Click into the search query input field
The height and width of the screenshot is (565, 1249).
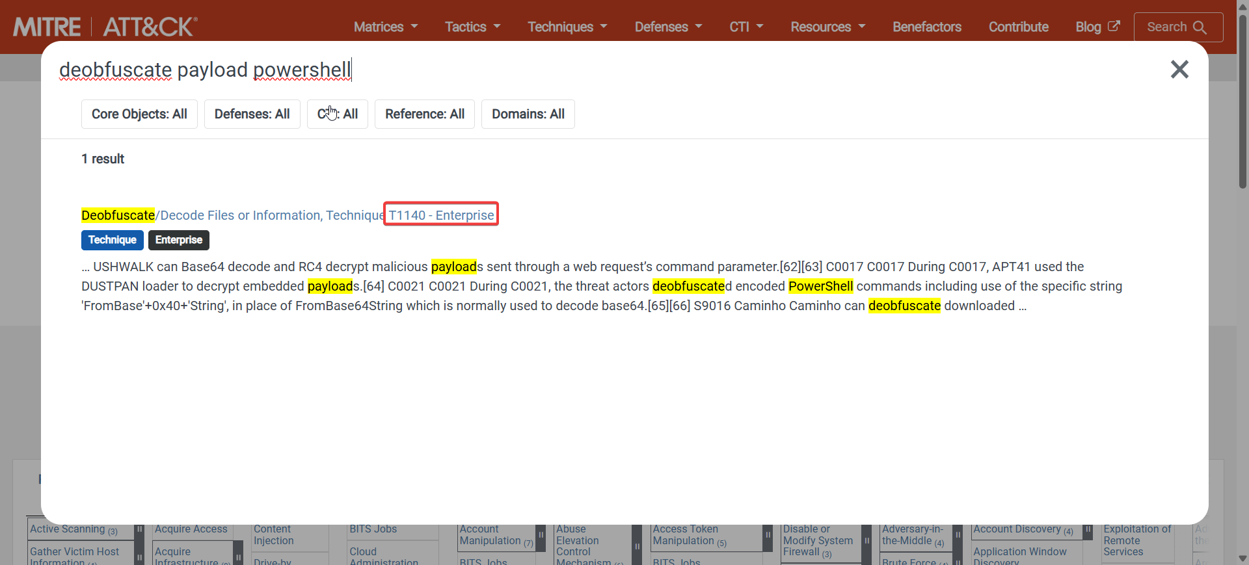tap(605, 70)
